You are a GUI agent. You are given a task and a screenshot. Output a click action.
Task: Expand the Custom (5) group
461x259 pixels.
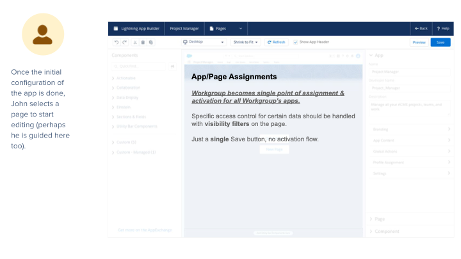124,142
